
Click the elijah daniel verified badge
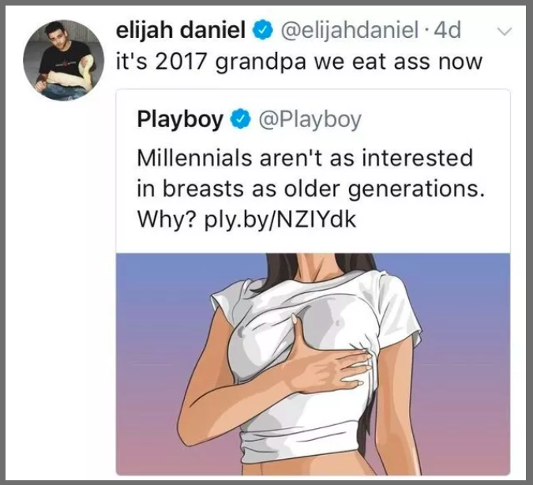point(263,30)
